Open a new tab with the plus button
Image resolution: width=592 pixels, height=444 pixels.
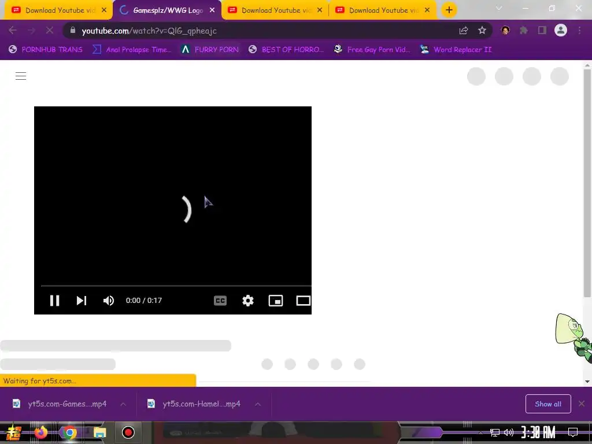coord(449,10)
